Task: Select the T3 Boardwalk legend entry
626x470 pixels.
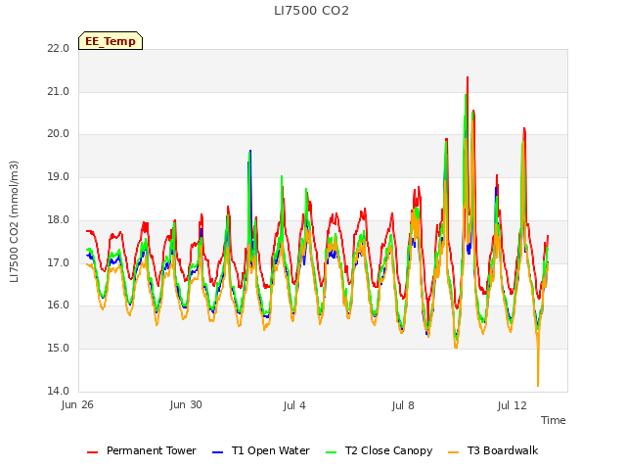Action: pyautogui.click(x=493, y=450)
